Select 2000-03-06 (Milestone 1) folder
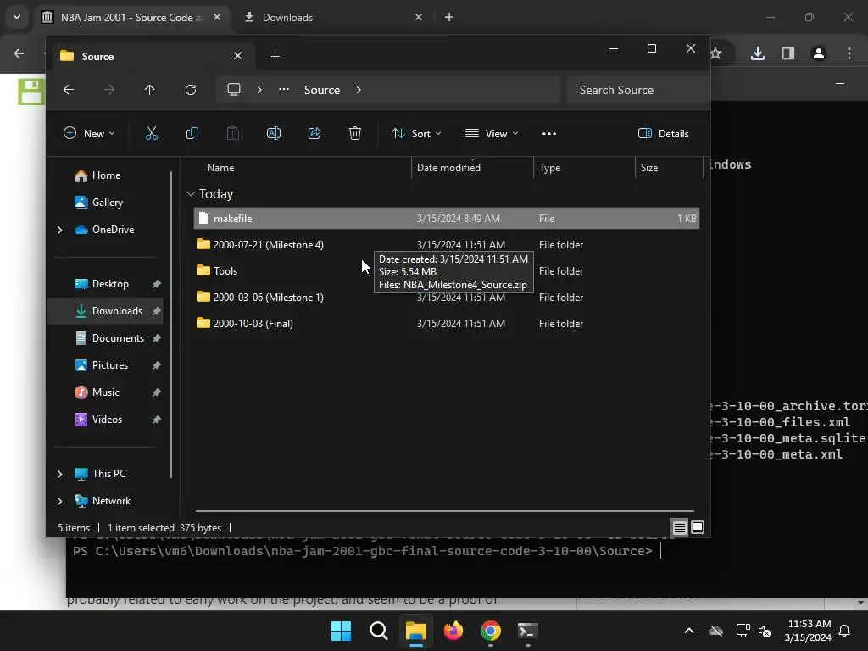 (x=446, y=298)
